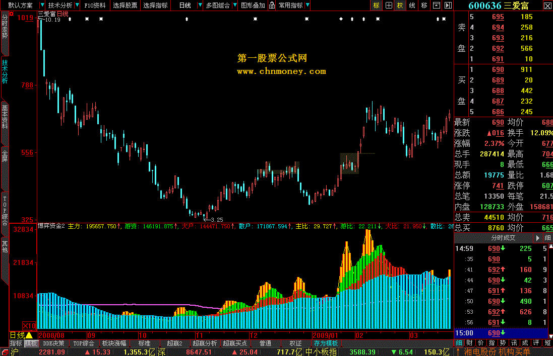Click the up-arrow icon before 湘电股份 ticker
Viewport: 553px width, 356px height.
[458, 352]
